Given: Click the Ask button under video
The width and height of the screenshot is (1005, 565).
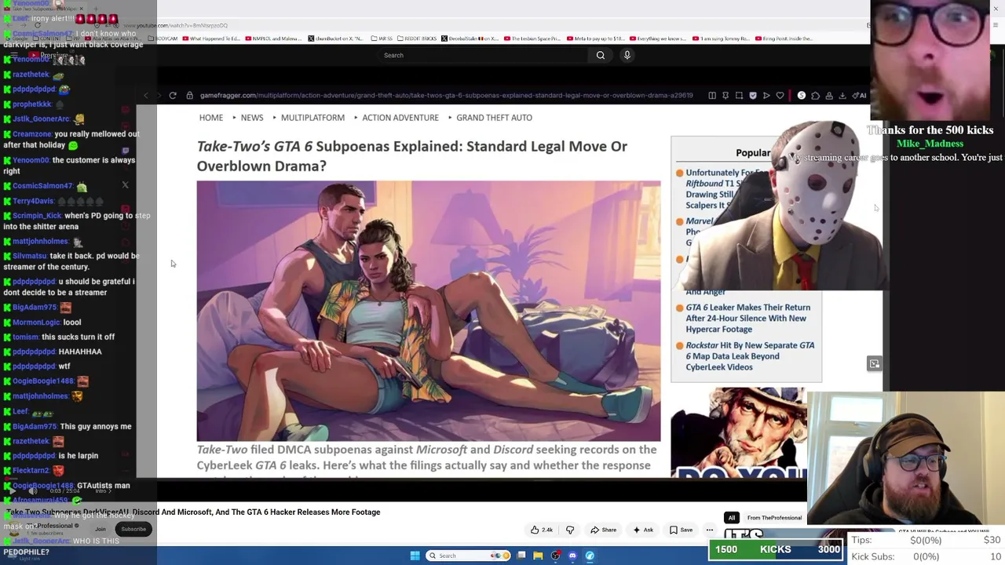Looking at the screenshot, I should (x=643, y=530).
